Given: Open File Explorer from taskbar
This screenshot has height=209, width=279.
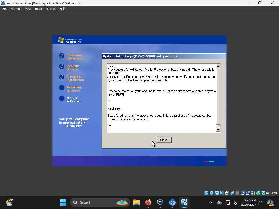Looking at the screenshot, I should 137,202.
